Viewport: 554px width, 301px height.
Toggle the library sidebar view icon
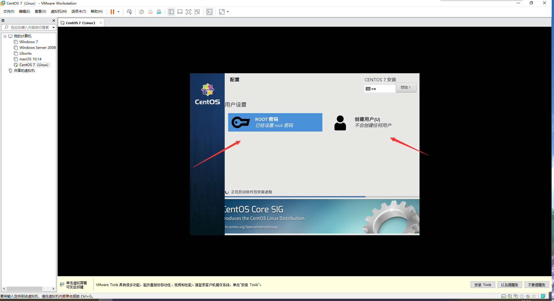coord(171,12)
